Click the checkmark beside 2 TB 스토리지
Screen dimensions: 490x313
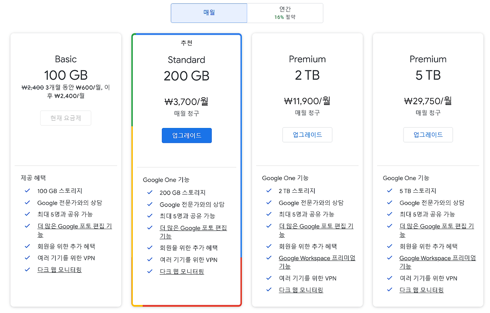click(268, 190)
